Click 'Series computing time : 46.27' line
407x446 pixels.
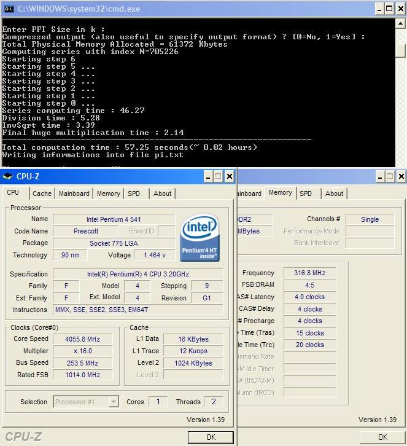[x=73, y=111]
